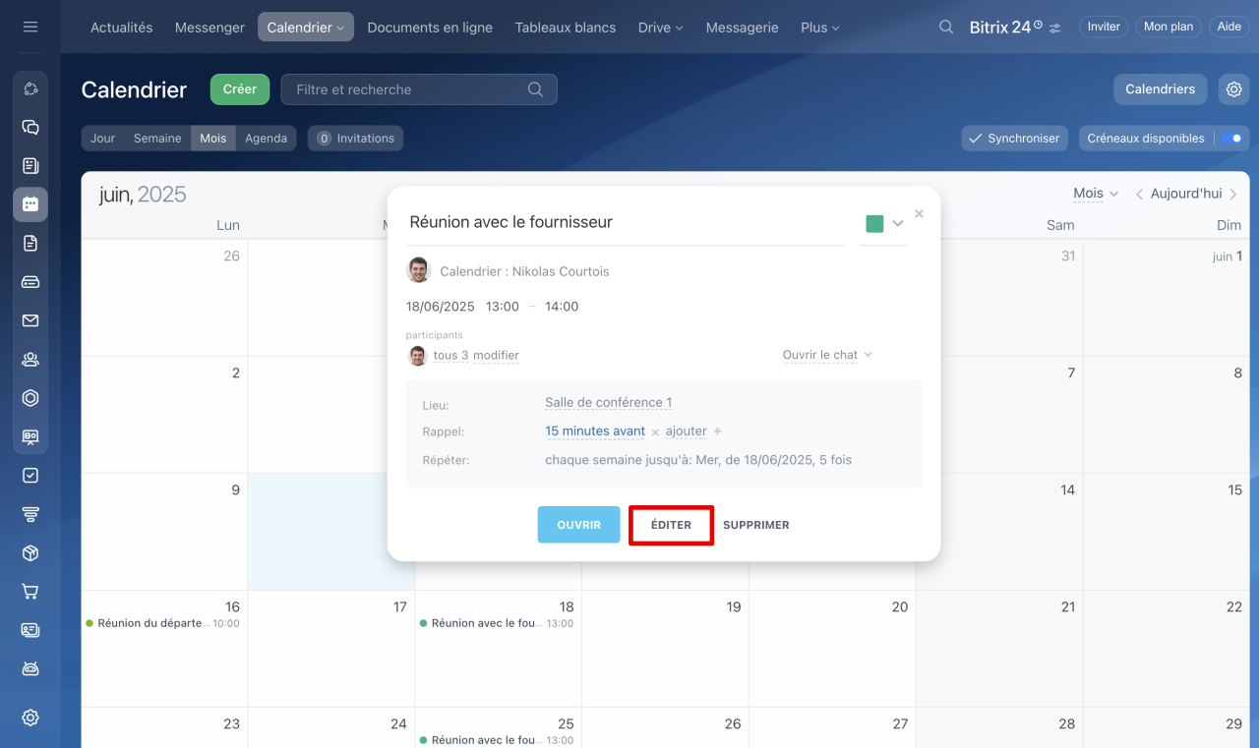The height and width of the screenshot is (748, 1259).
Task: Open the online store cart icon in sidebar
Action: pyautogui.click(x=30, y=592)
